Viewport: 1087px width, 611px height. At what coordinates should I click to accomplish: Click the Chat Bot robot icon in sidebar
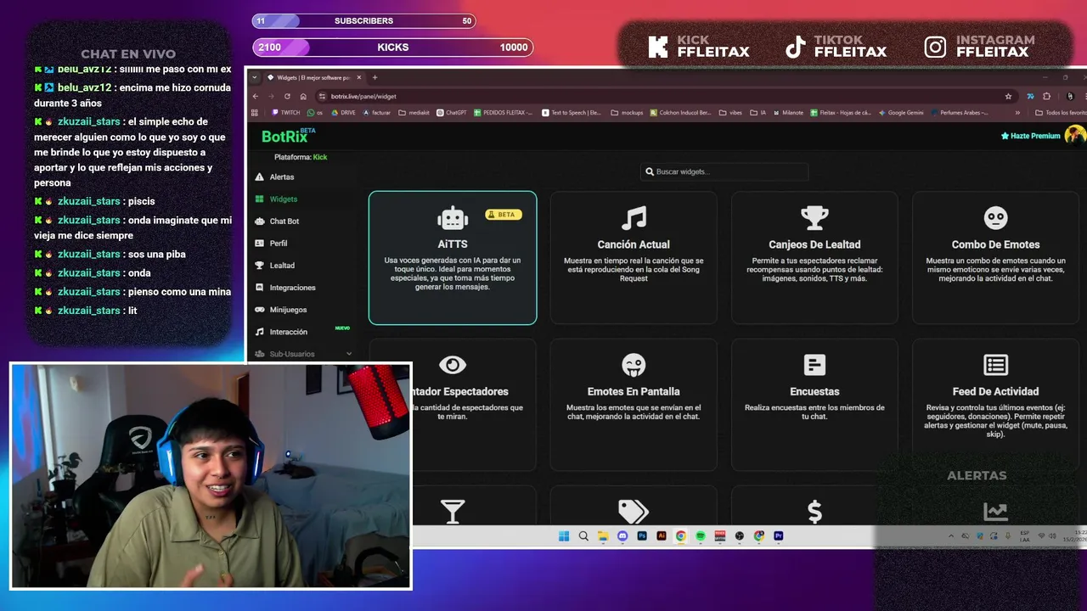[x=260, y=221]
